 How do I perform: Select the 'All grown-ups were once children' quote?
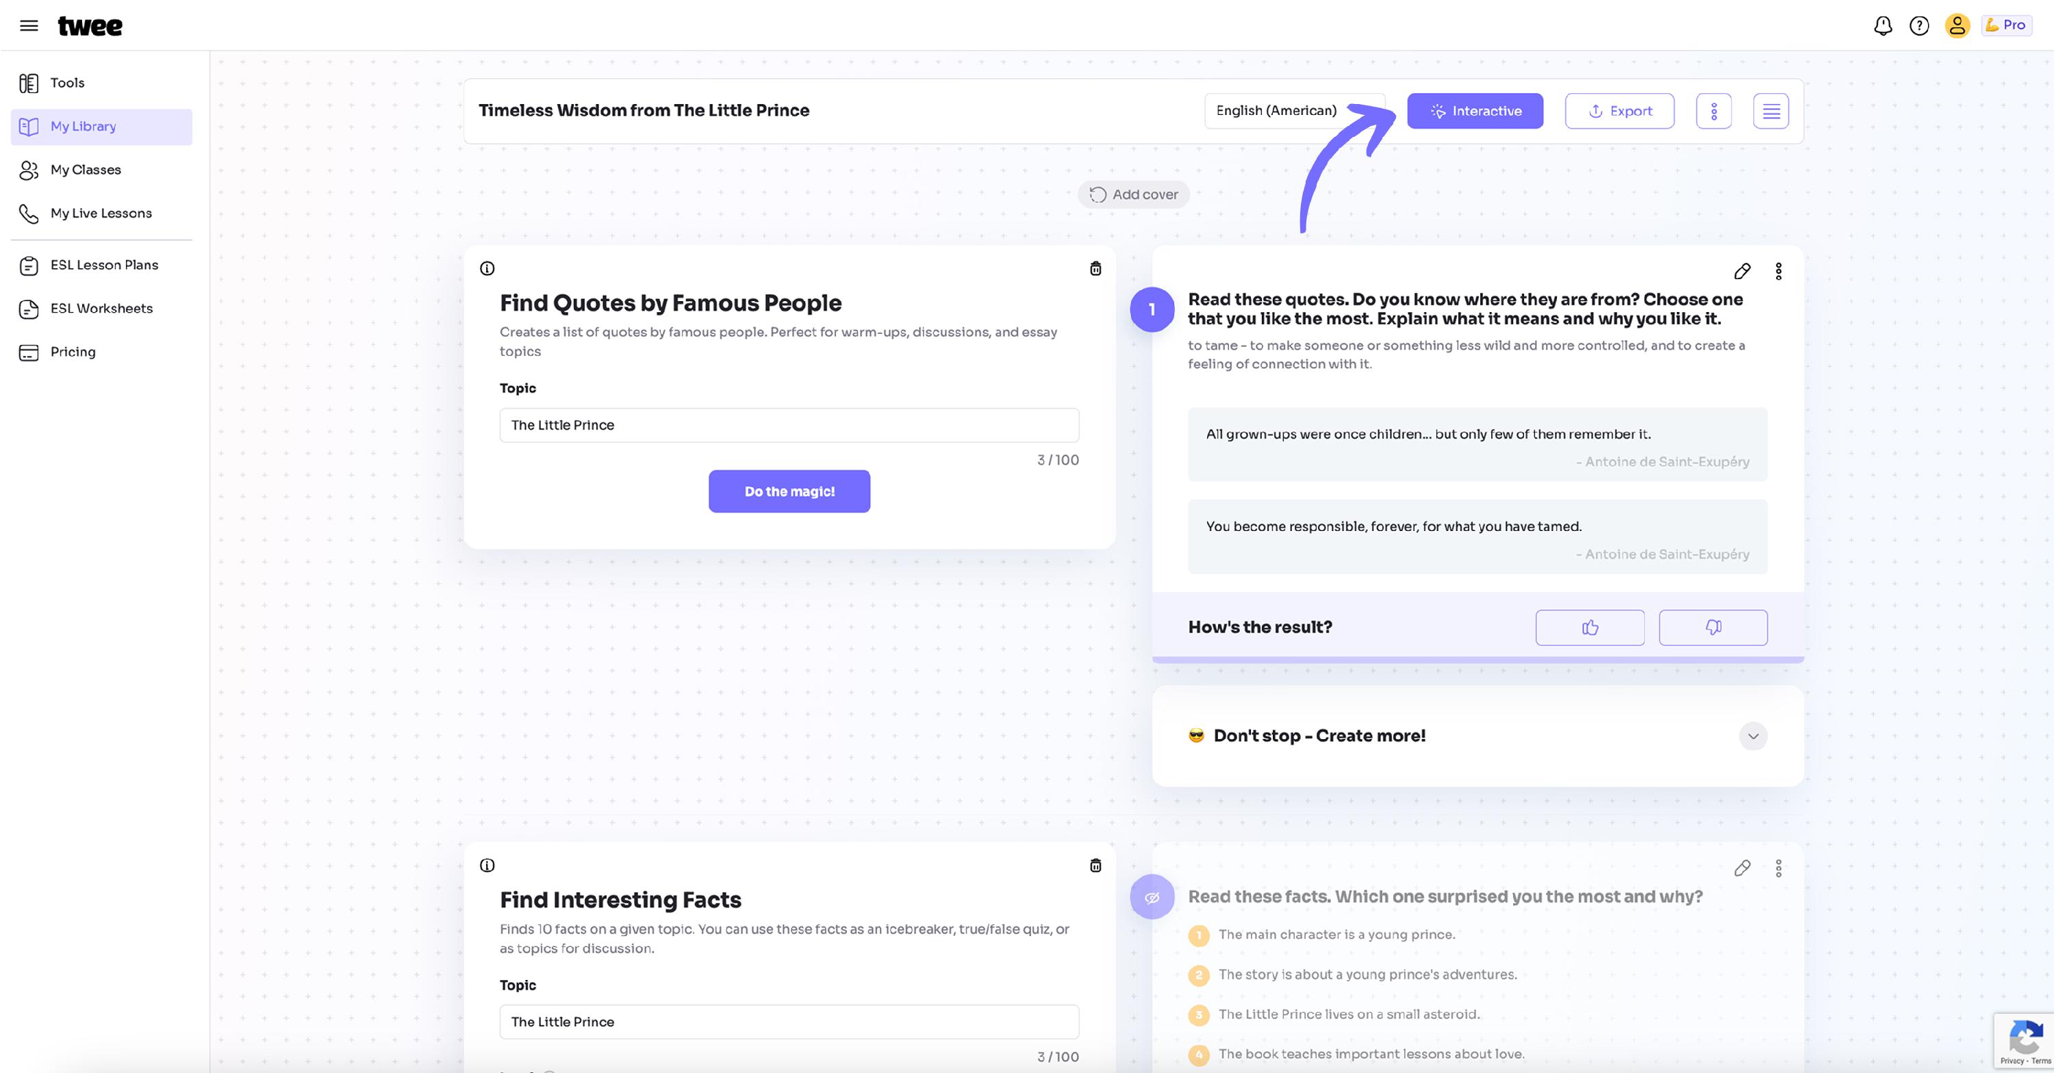[x=1478, y=445]
